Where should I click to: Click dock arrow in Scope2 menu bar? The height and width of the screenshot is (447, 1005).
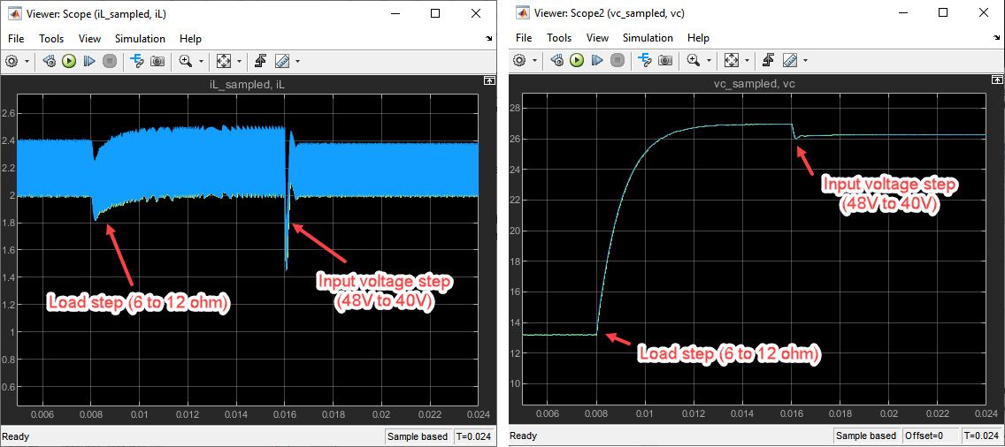(997, 38)
